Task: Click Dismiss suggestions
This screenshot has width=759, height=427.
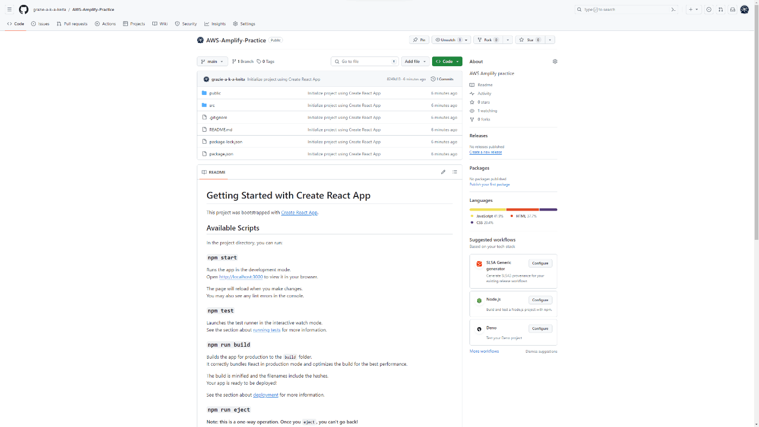Action: click(541, 352)
